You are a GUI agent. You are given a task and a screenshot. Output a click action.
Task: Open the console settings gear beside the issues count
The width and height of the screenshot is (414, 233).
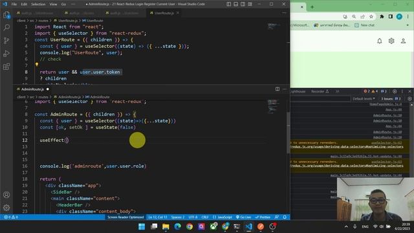pyautogui.click(x=409, y=98)
